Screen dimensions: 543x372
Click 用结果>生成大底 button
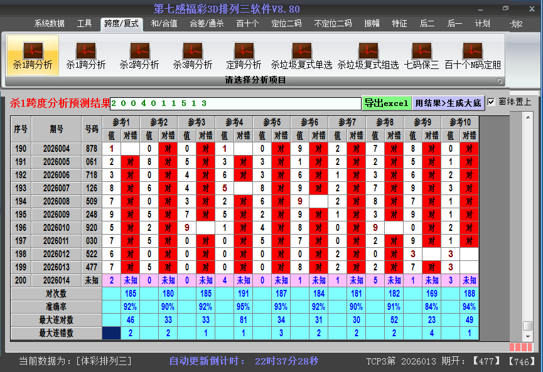point(448,103)
